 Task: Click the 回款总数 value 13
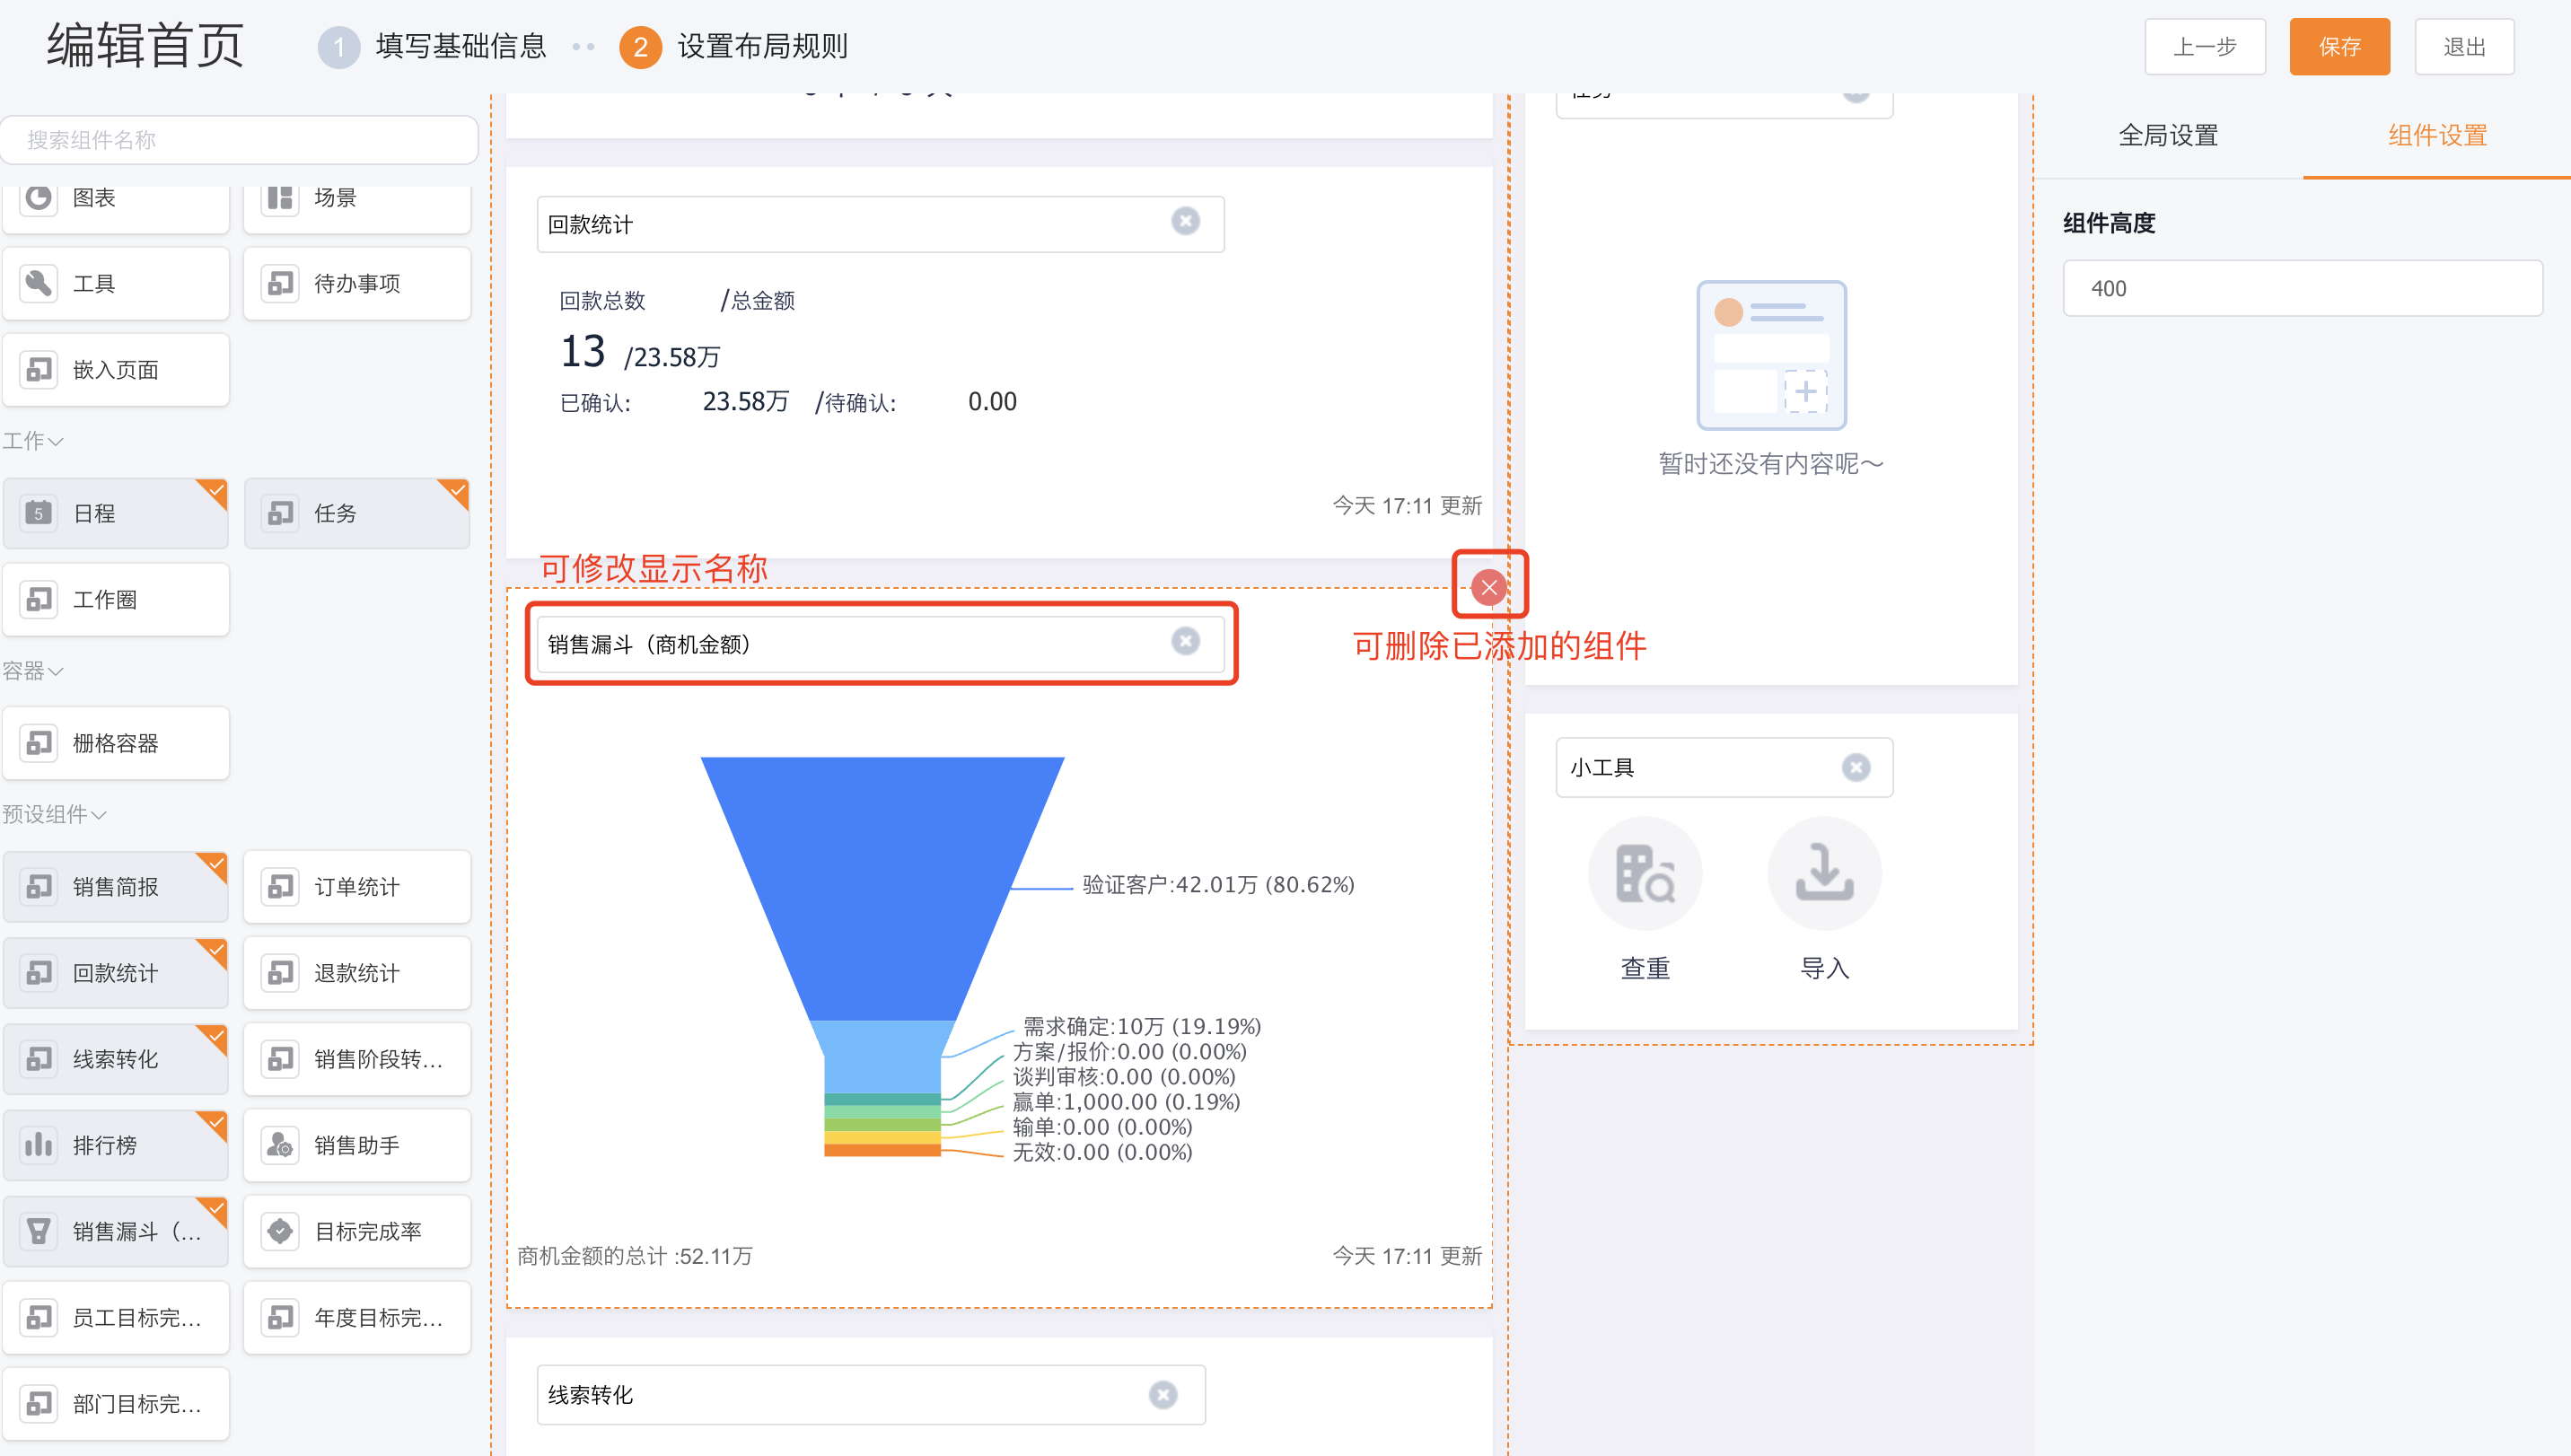(x=582, y=352)
